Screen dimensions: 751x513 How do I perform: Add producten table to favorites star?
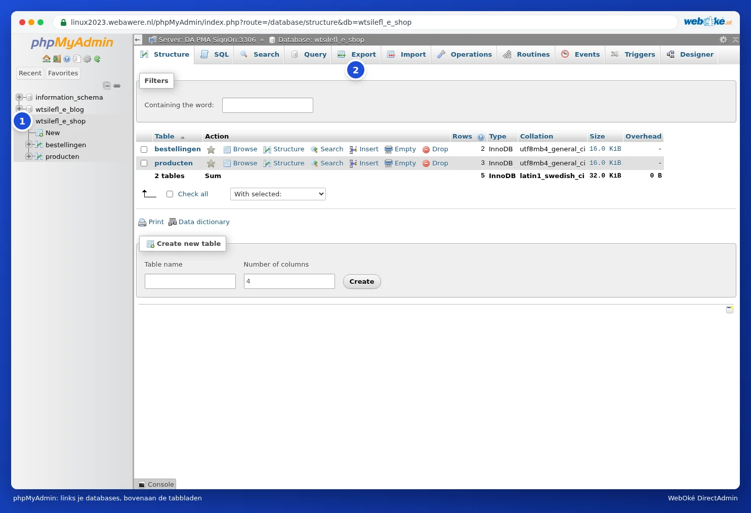[211, 163]
